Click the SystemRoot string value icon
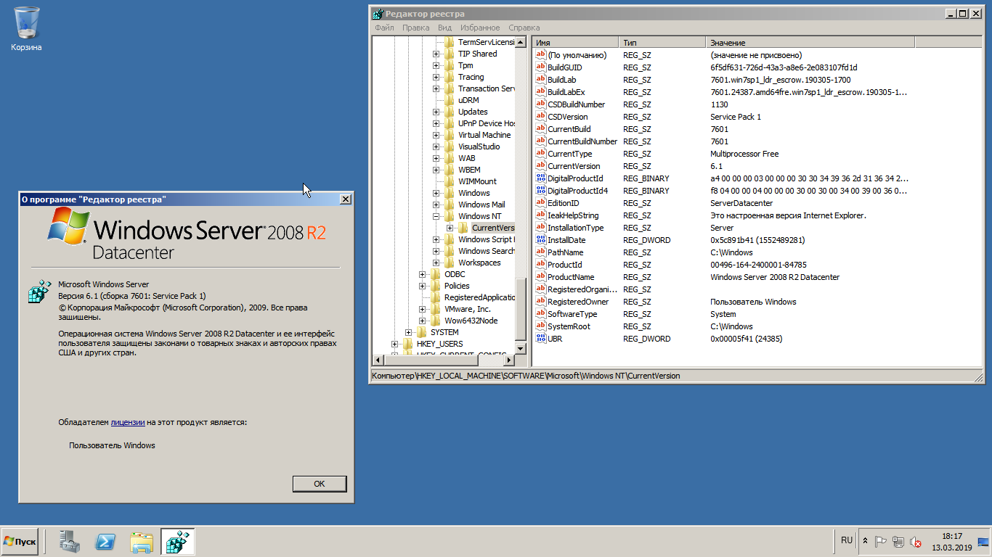992x557 pixels. pos(540,326)
